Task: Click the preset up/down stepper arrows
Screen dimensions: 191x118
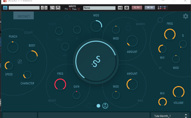Action: pos(186,116)
